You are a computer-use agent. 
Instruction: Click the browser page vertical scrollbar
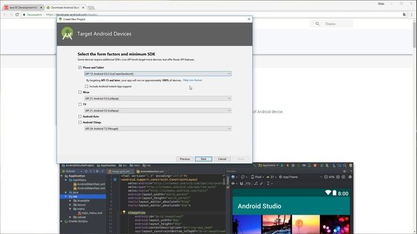tap(414, 34)
